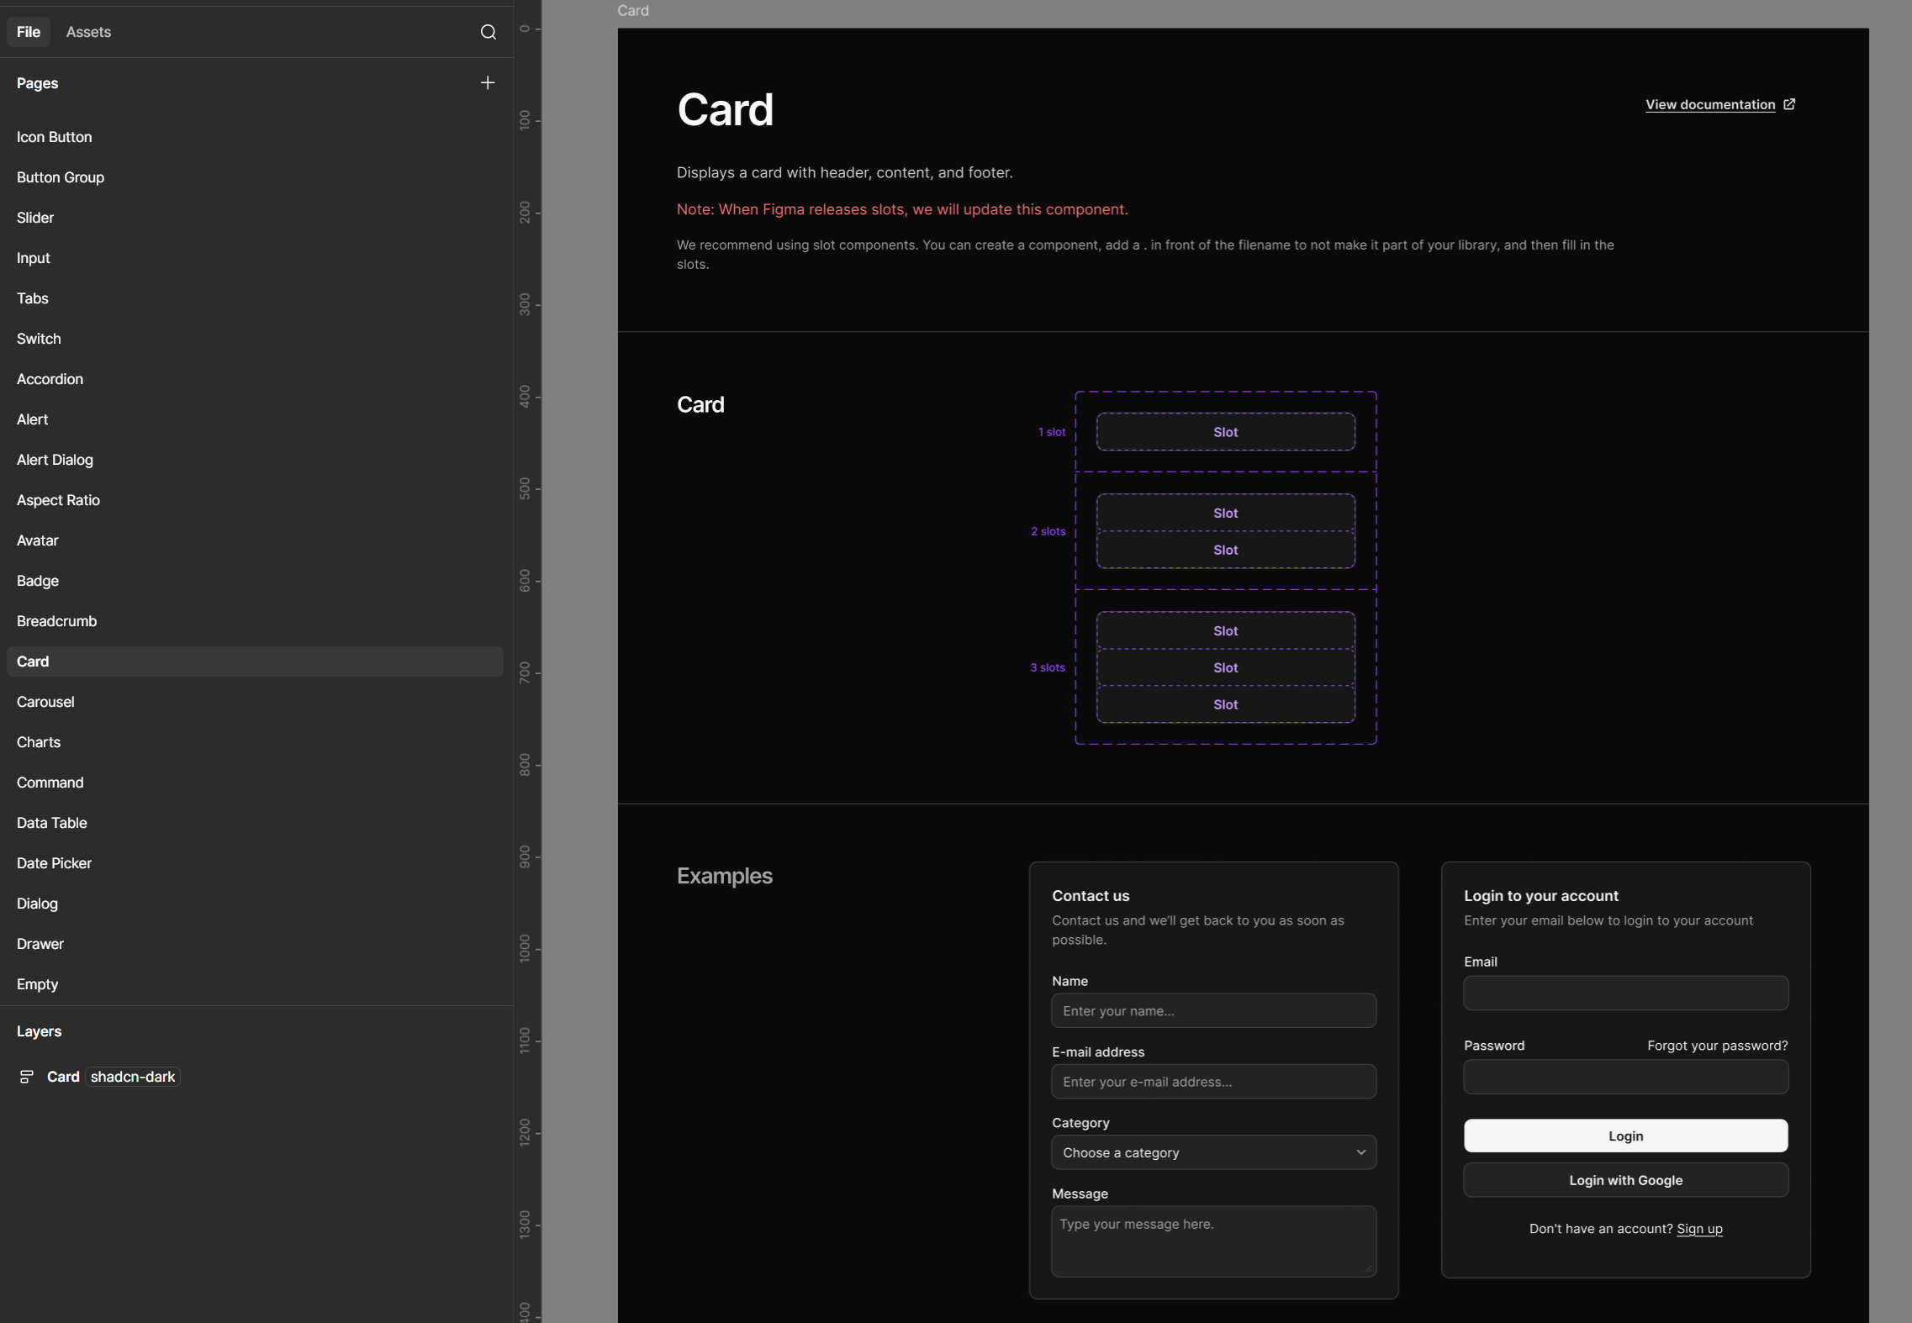Switch to the Assets tab
Screen dimensions: 1912x1323
pos(88,32)
